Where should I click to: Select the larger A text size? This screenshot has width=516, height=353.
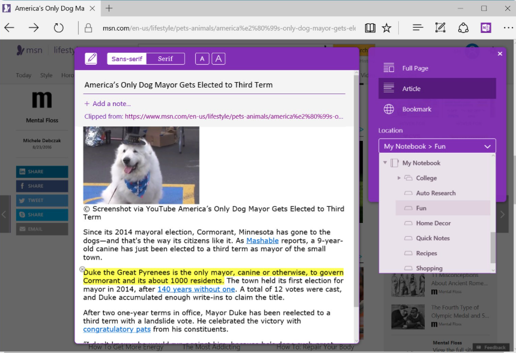(x=218, y=59)
